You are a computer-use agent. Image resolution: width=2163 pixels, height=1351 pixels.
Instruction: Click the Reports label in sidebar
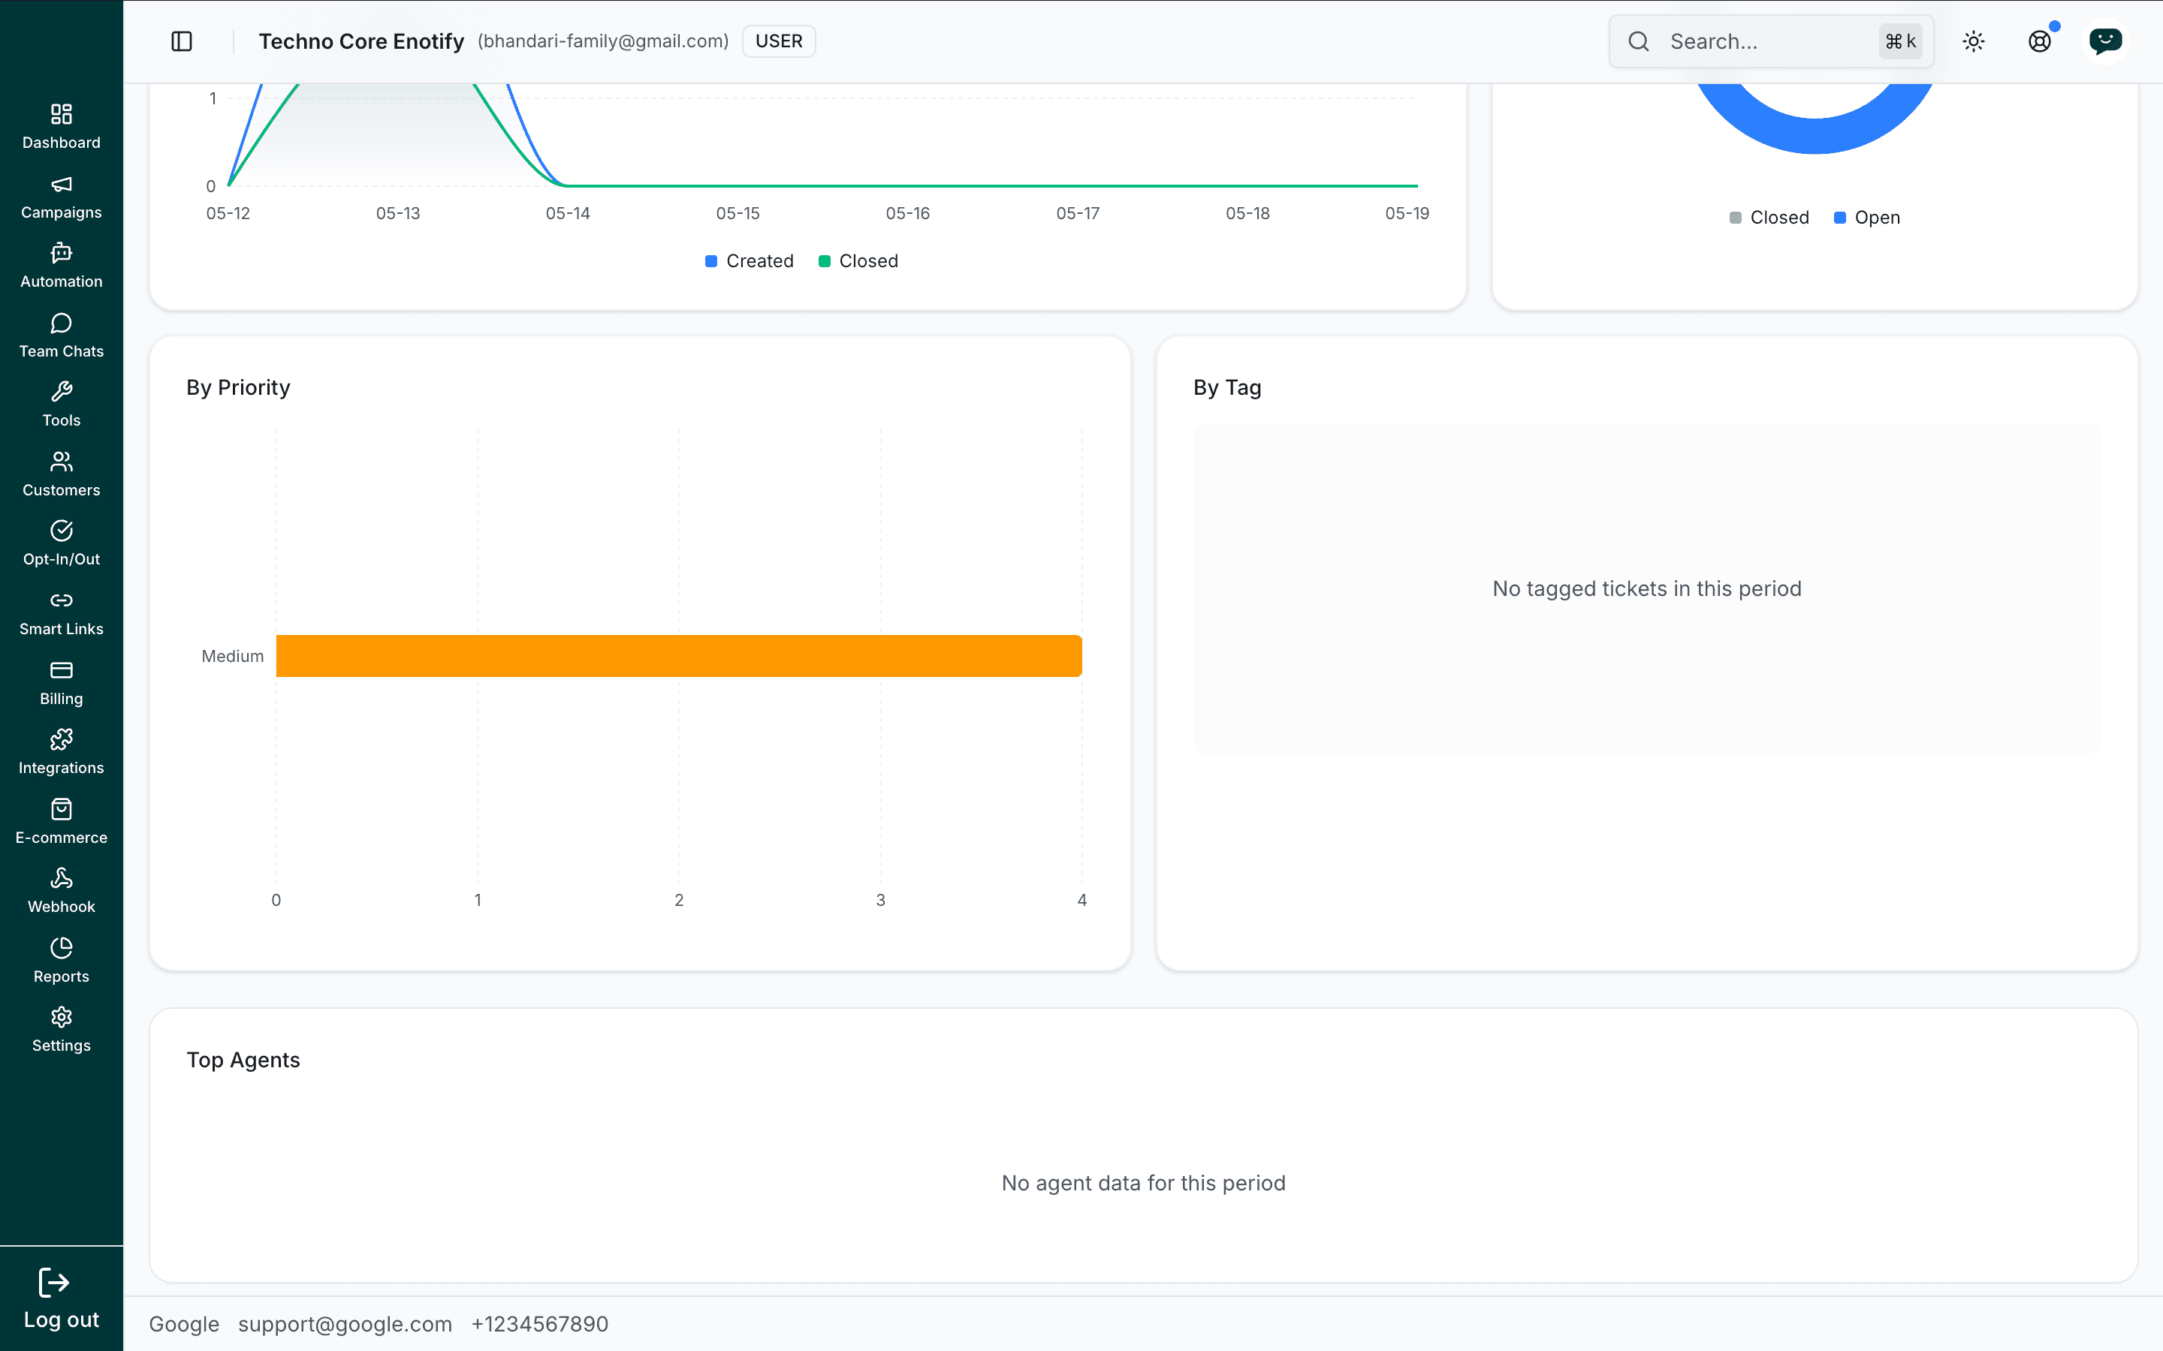click(61, 976)
